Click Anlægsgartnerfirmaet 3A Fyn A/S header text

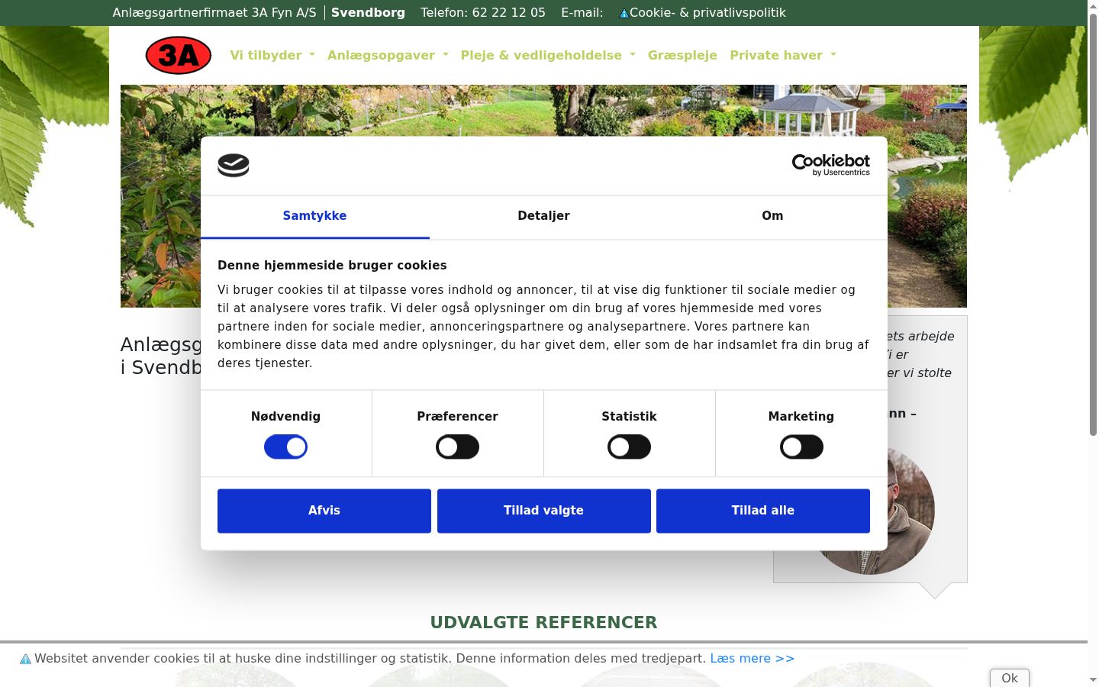(214, 13)
